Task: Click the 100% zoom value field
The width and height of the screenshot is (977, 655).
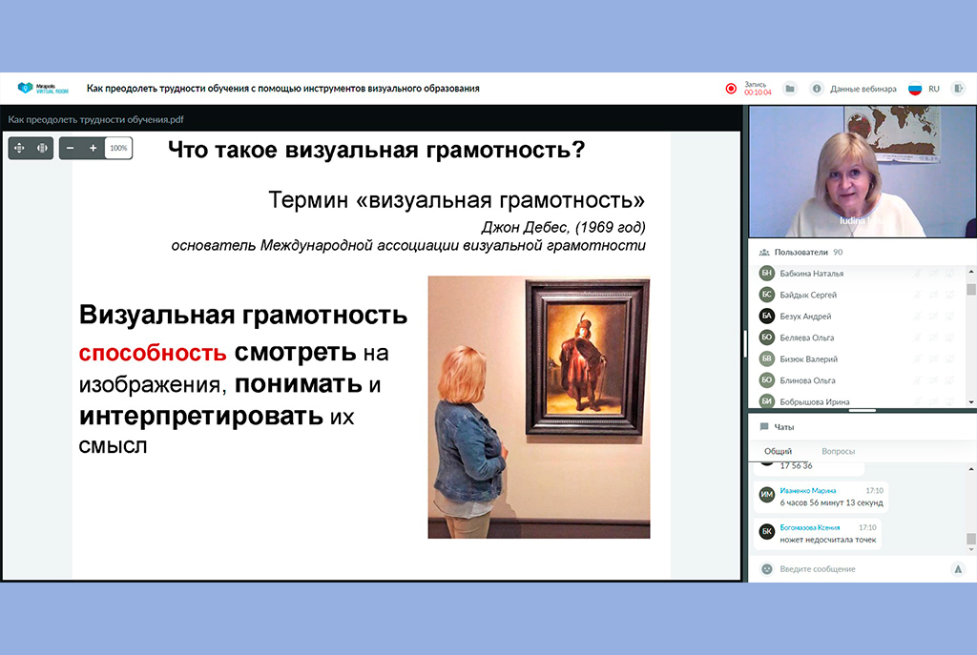Action: [x=118, y=148]
